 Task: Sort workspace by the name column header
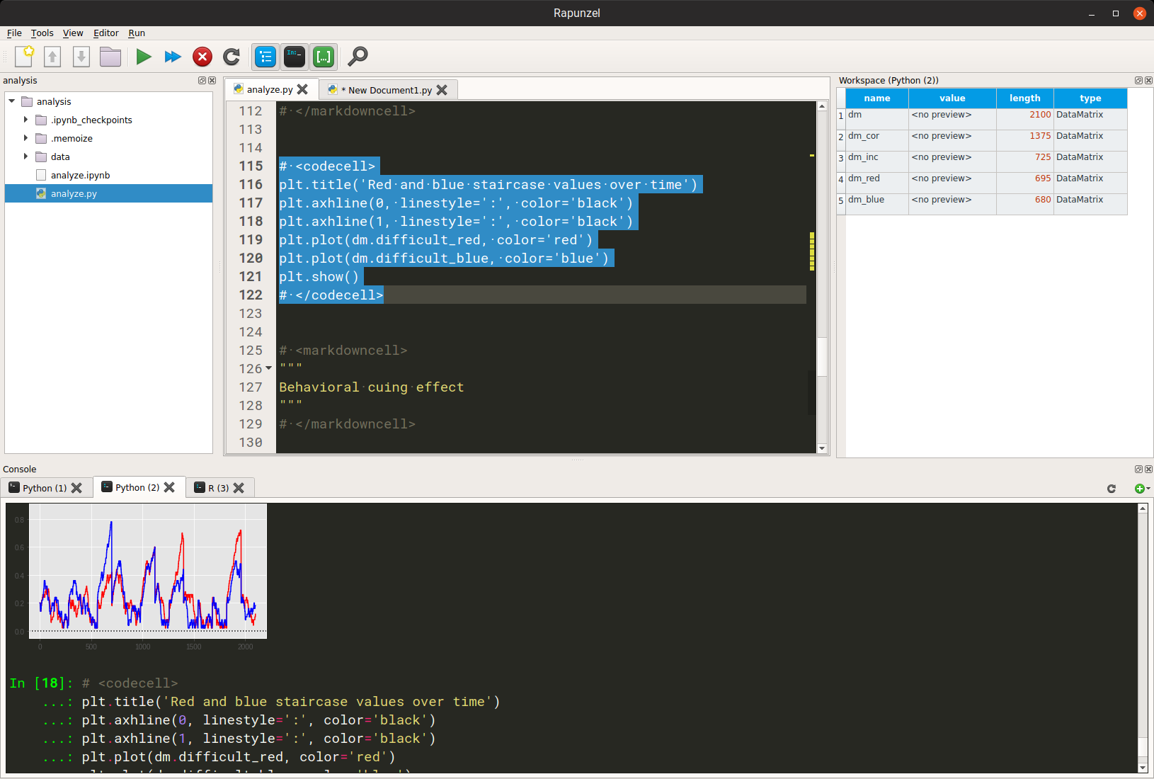coord(877,98)
